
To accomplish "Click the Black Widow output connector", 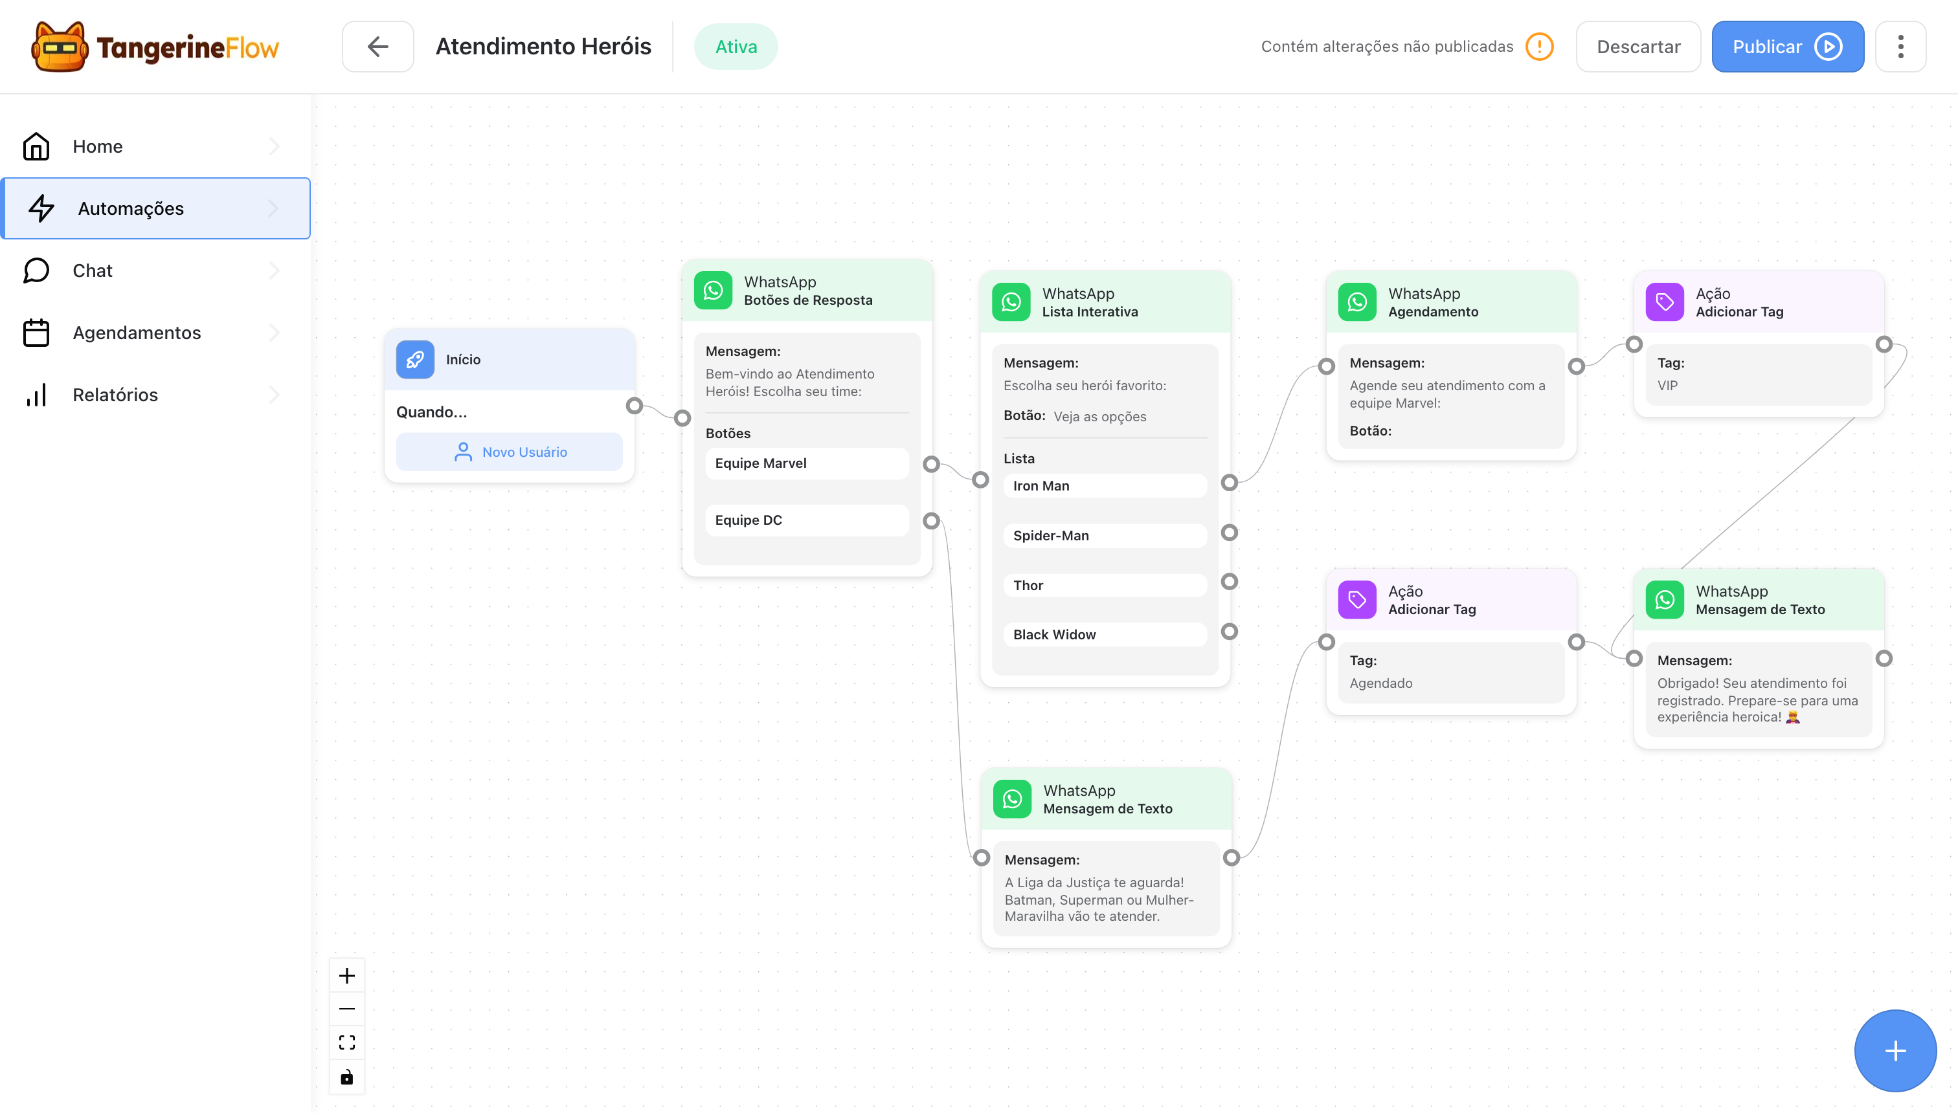I will pos(1229,632).
